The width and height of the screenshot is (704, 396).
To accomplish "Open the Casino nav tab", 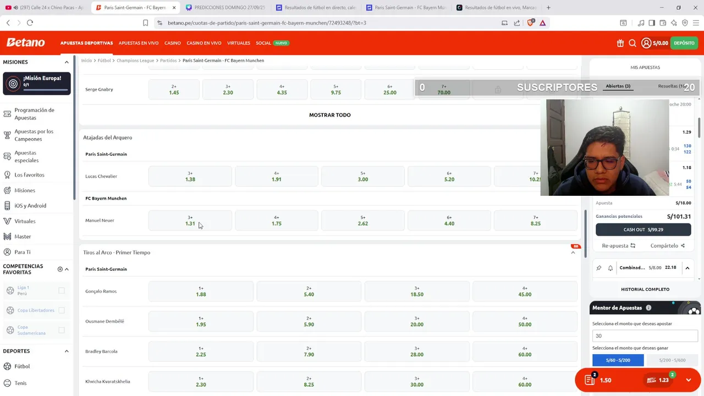I will pyautogui.click(x=173, y=43).
